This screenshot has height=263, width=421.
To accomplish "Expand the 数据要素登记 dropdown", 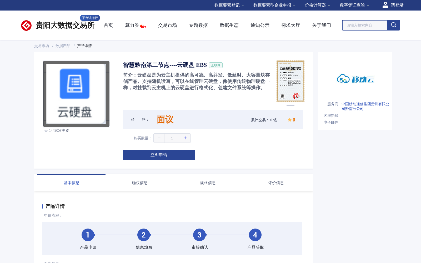I will click(229, 5).
